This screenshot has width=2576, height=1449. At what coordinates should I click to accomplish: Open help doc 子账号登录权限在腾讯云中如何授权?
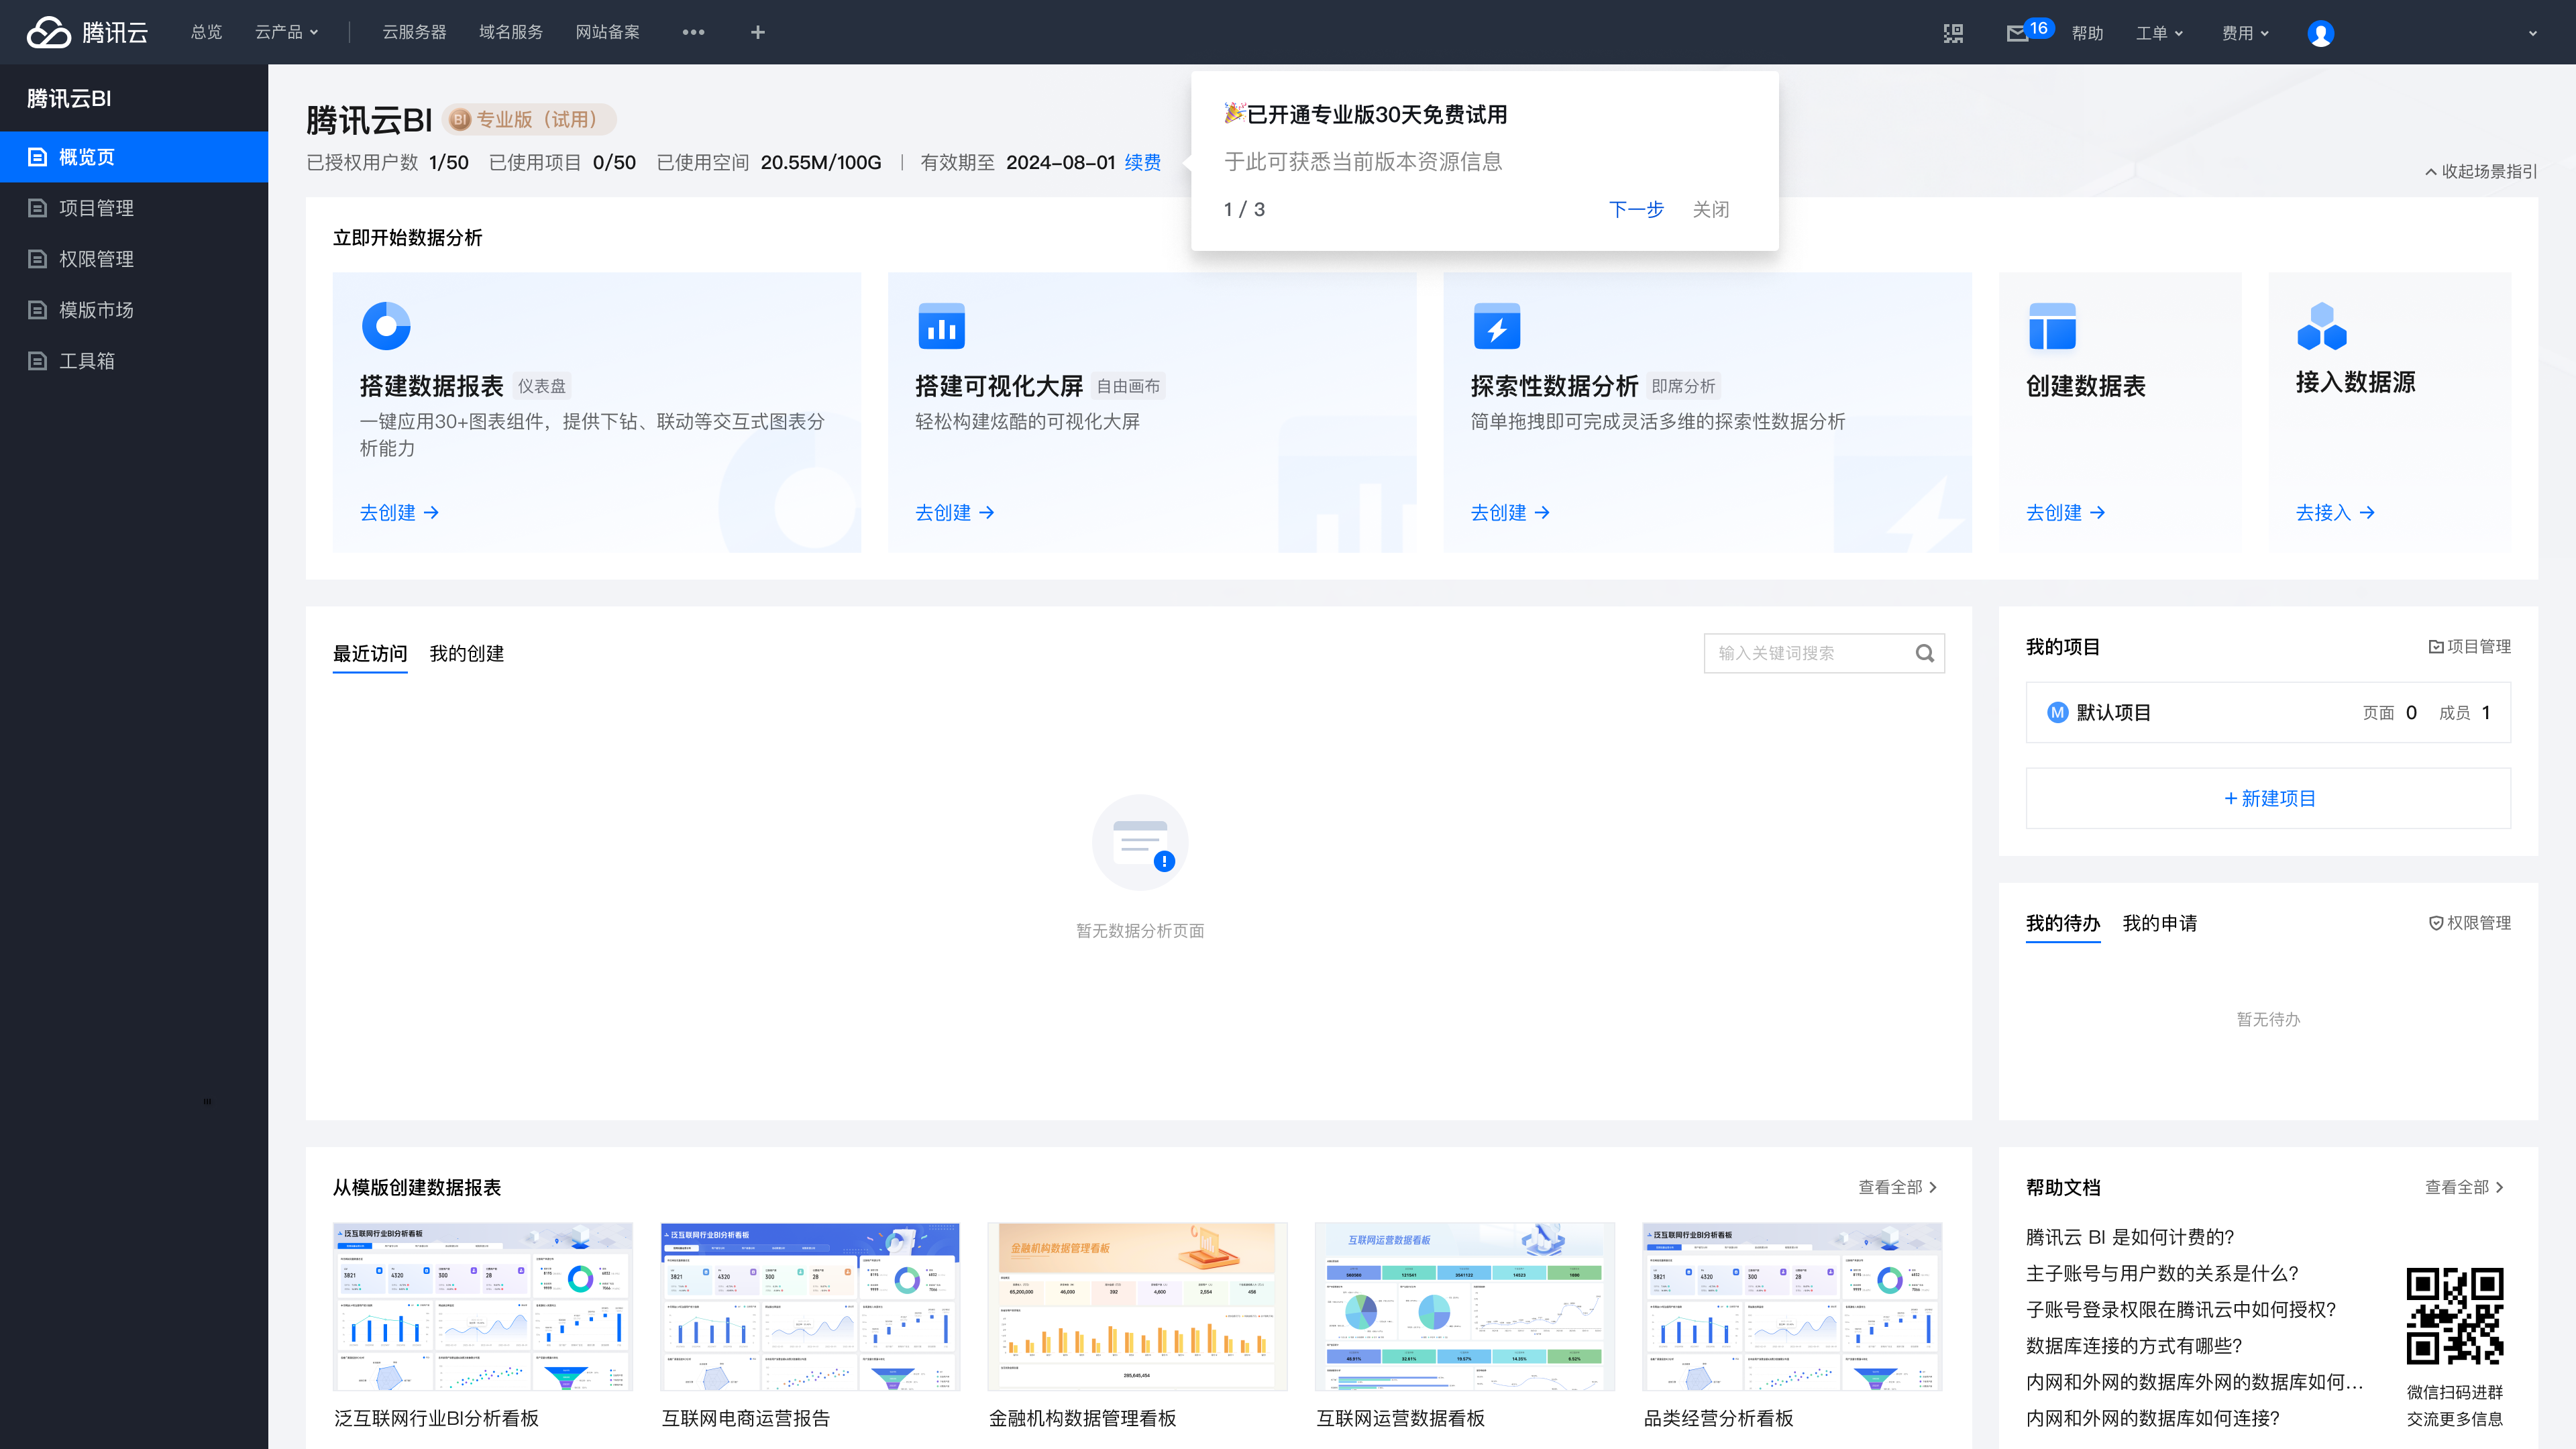(2181, 1309)
